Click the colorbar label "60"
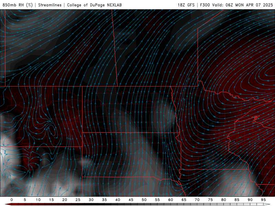275x206 pixels. [170, 200]
